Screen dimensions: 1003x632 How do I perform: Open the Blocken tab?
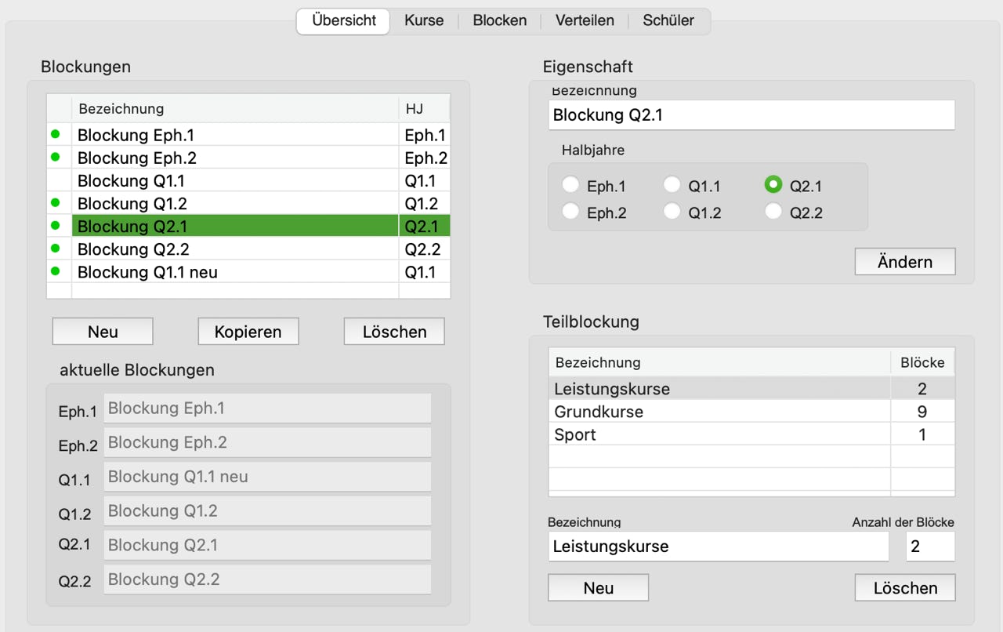click(x=499, y=21)
